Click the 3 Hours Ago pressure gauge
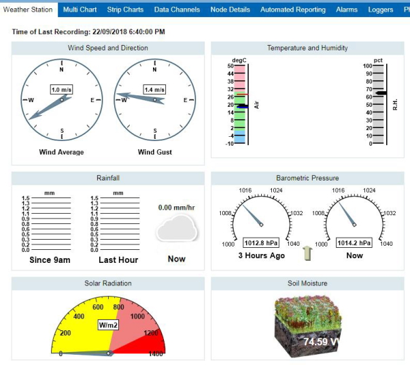This screenshot has height=365, width=410. coord(261,219)
